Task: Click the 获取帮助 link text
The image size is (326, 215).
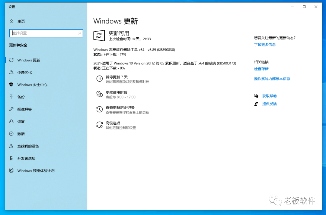Action: (269, 96)
